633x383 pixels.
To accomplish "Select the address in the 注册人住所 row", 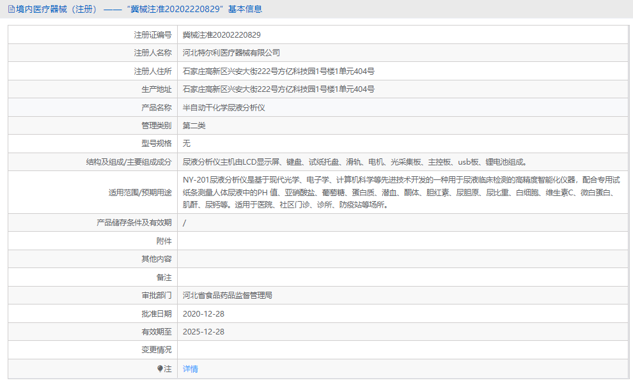I will tap(279, 71).
